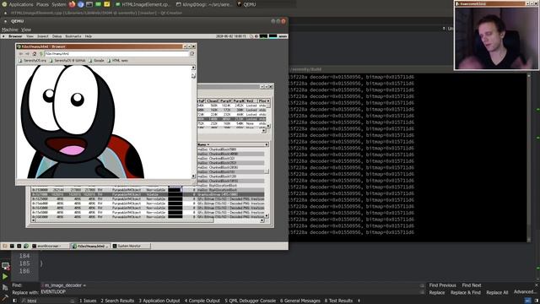Open the second terminal quick-launch icon in taskbar
The width and height of the screenshot is (540, 304).
pyautogui.click(x=19, y=246)
